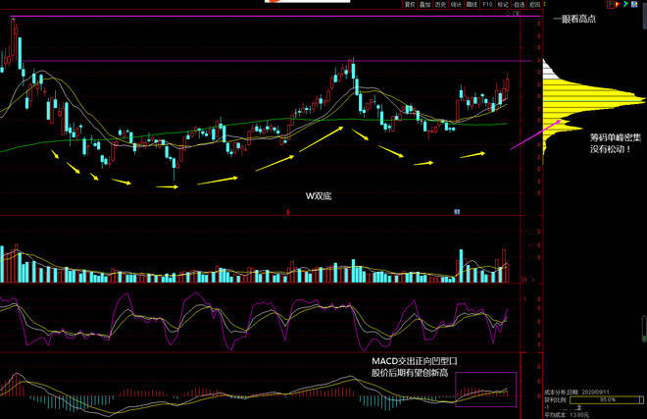Screen dimensions: 647x419
Task: Select the 画线 draw line tool
Action: [x=472, y=5]
